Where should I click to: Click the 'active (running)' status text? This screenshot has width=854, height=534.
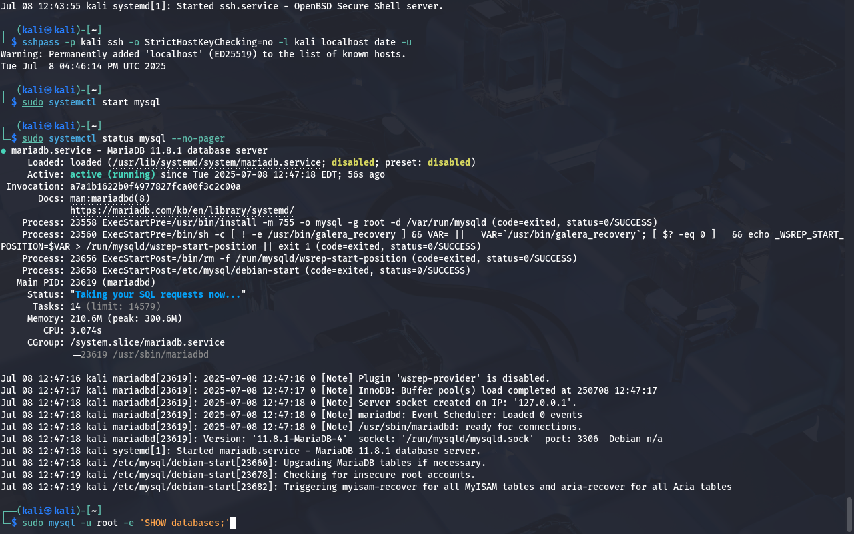(x=113, y=174)
